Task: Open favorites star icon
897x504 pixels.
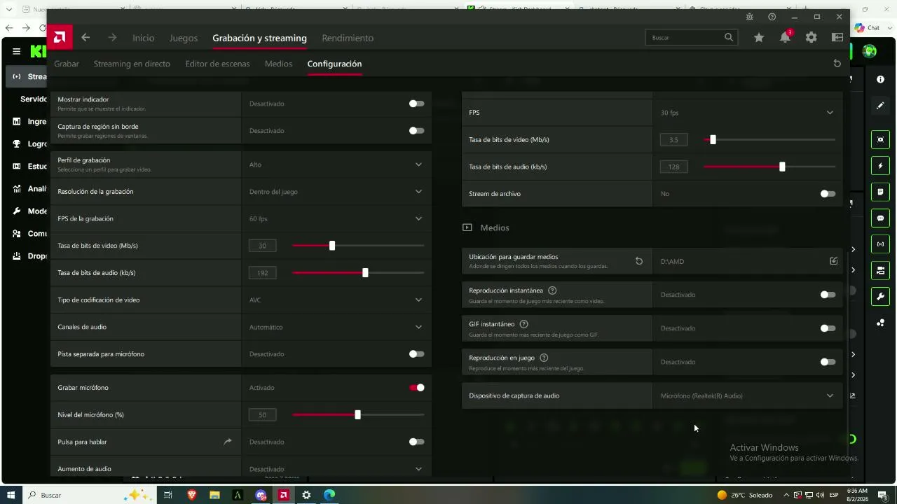Action: click(759, 38)
